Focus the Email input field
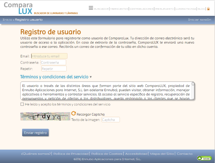The height and width of the screenshot is (163, 215). point(49,56)
